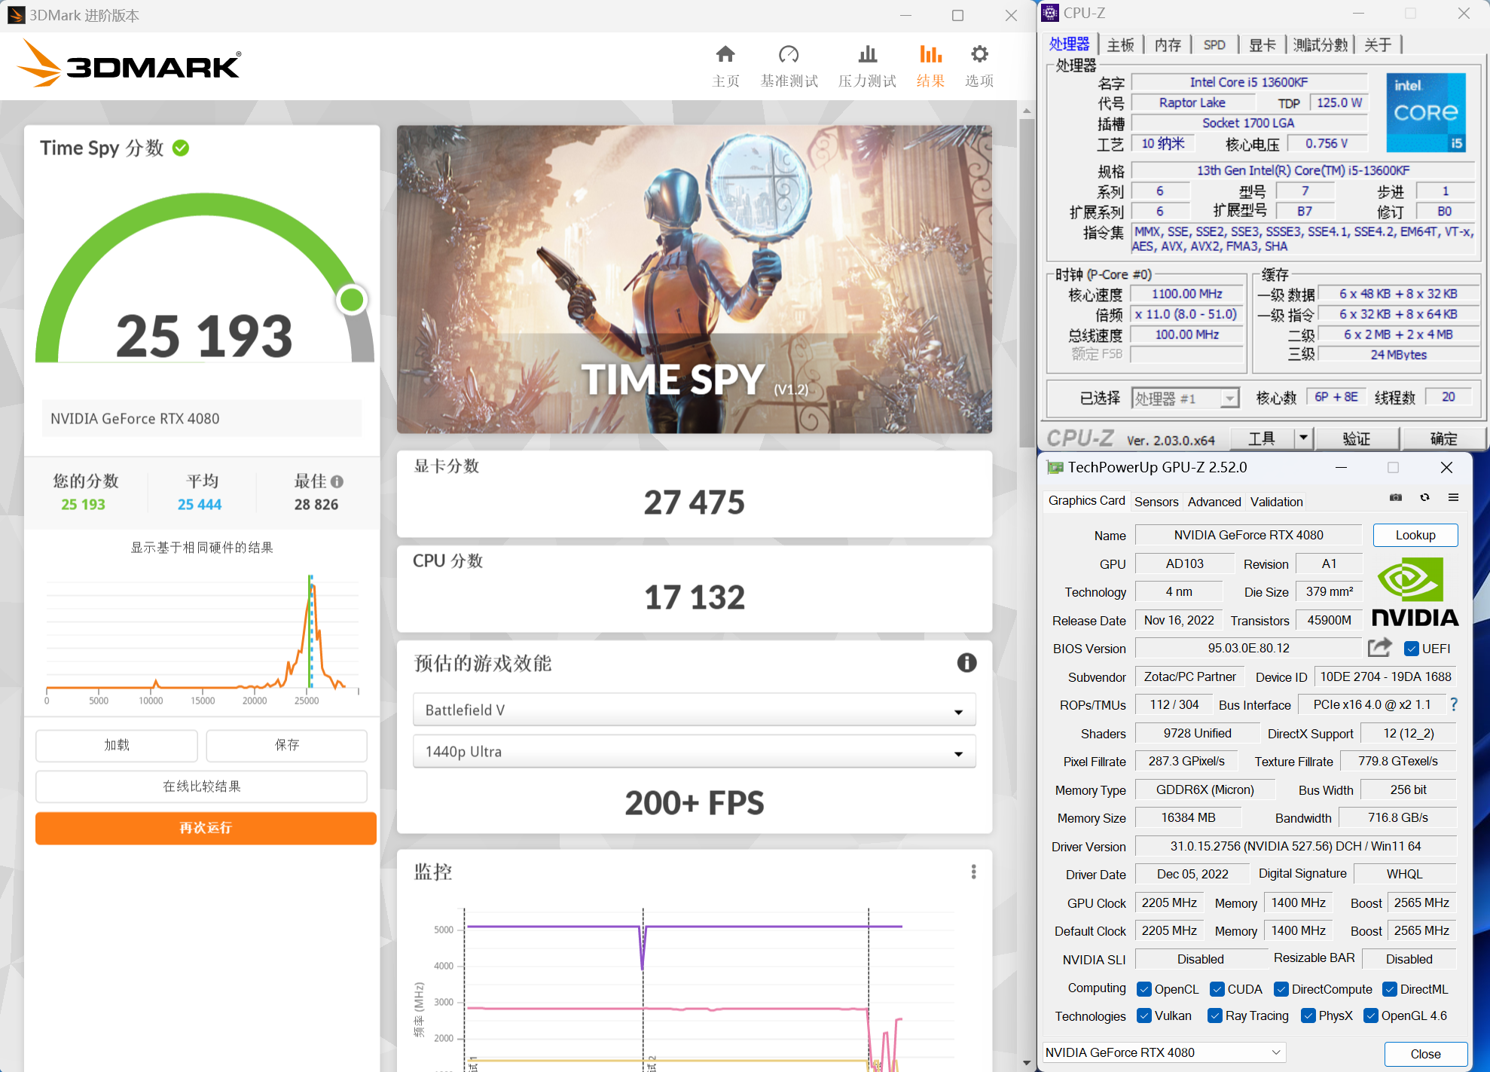
Task: Capture a GPU-Z screenshot with camera icon
Action: click(x=1395, y=498)
